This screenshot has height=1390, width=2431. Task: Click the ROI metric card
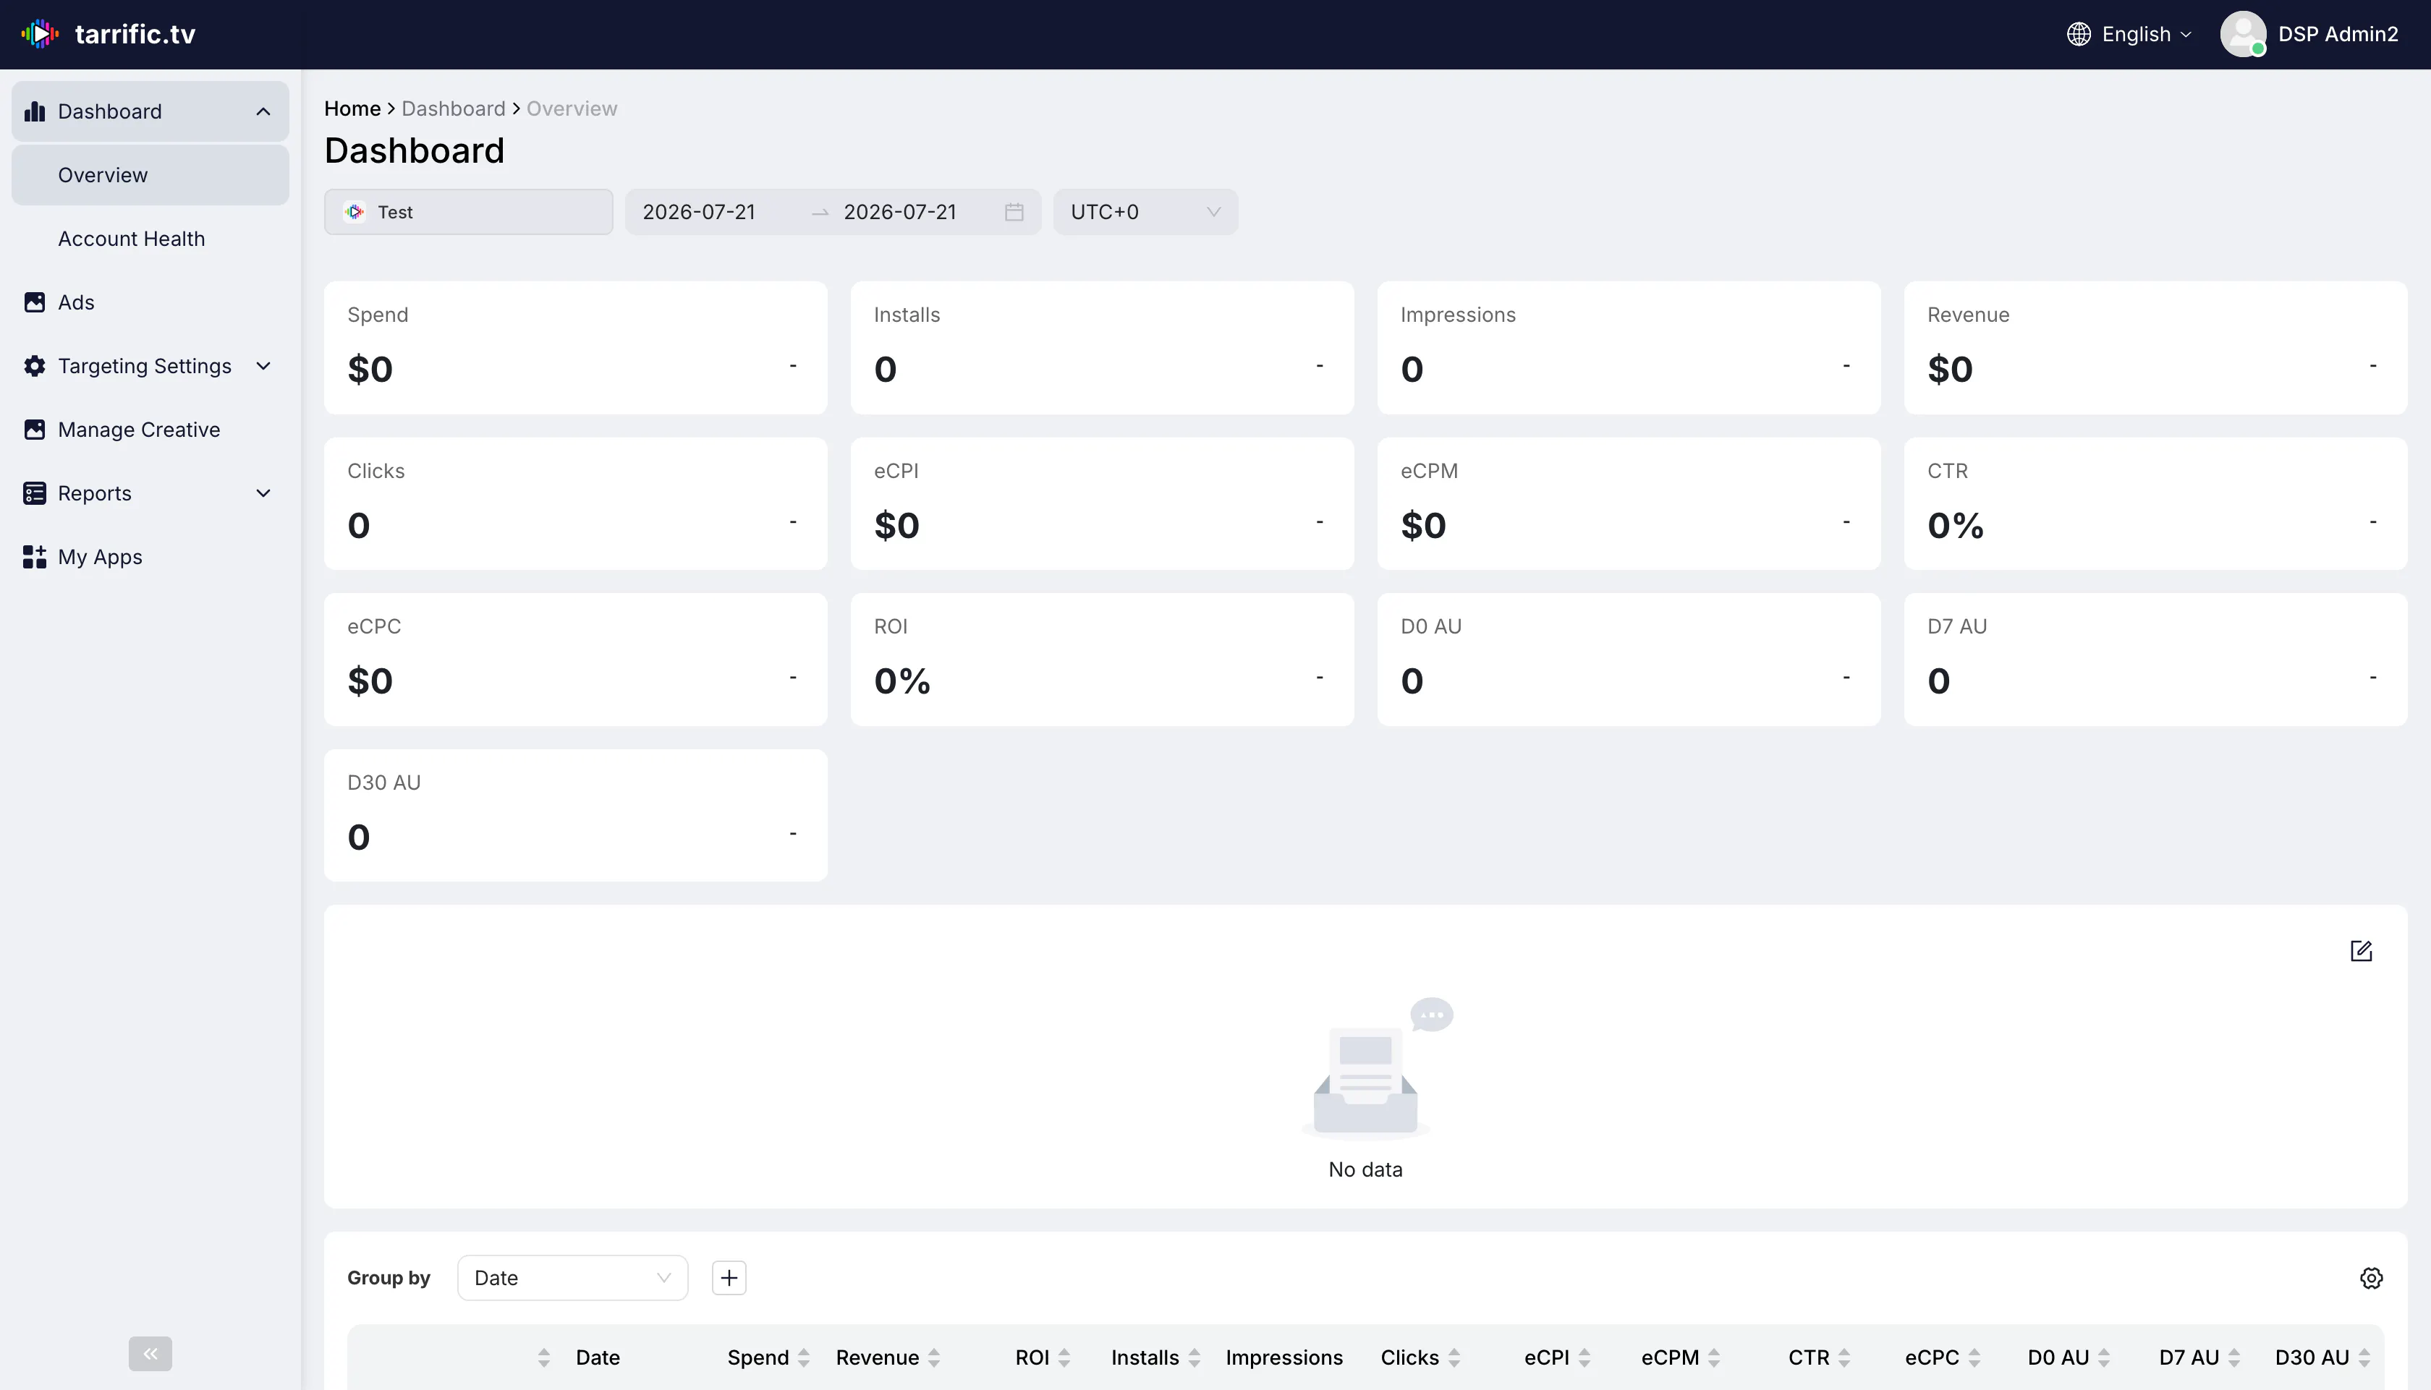pos(1102,660)
